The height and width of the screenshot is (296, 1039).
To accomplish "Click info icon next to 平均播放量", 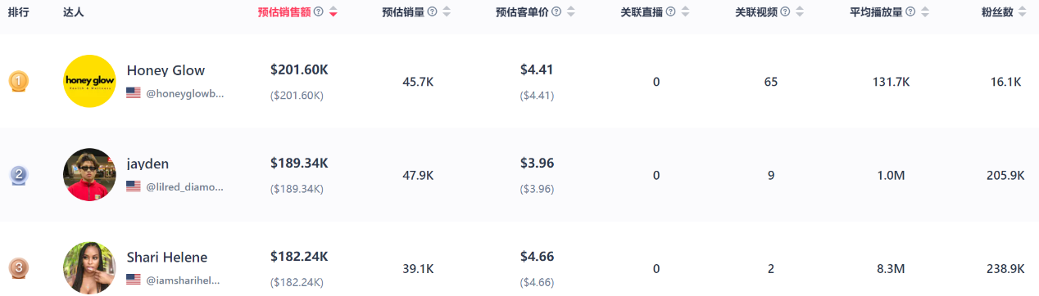I will coord(912,12).
